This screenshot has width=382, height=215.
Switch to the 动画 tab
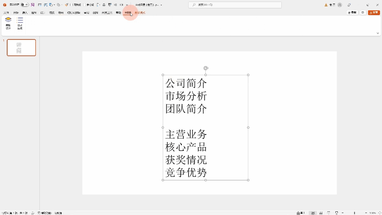pyautogui.click(x=60, y=13)
